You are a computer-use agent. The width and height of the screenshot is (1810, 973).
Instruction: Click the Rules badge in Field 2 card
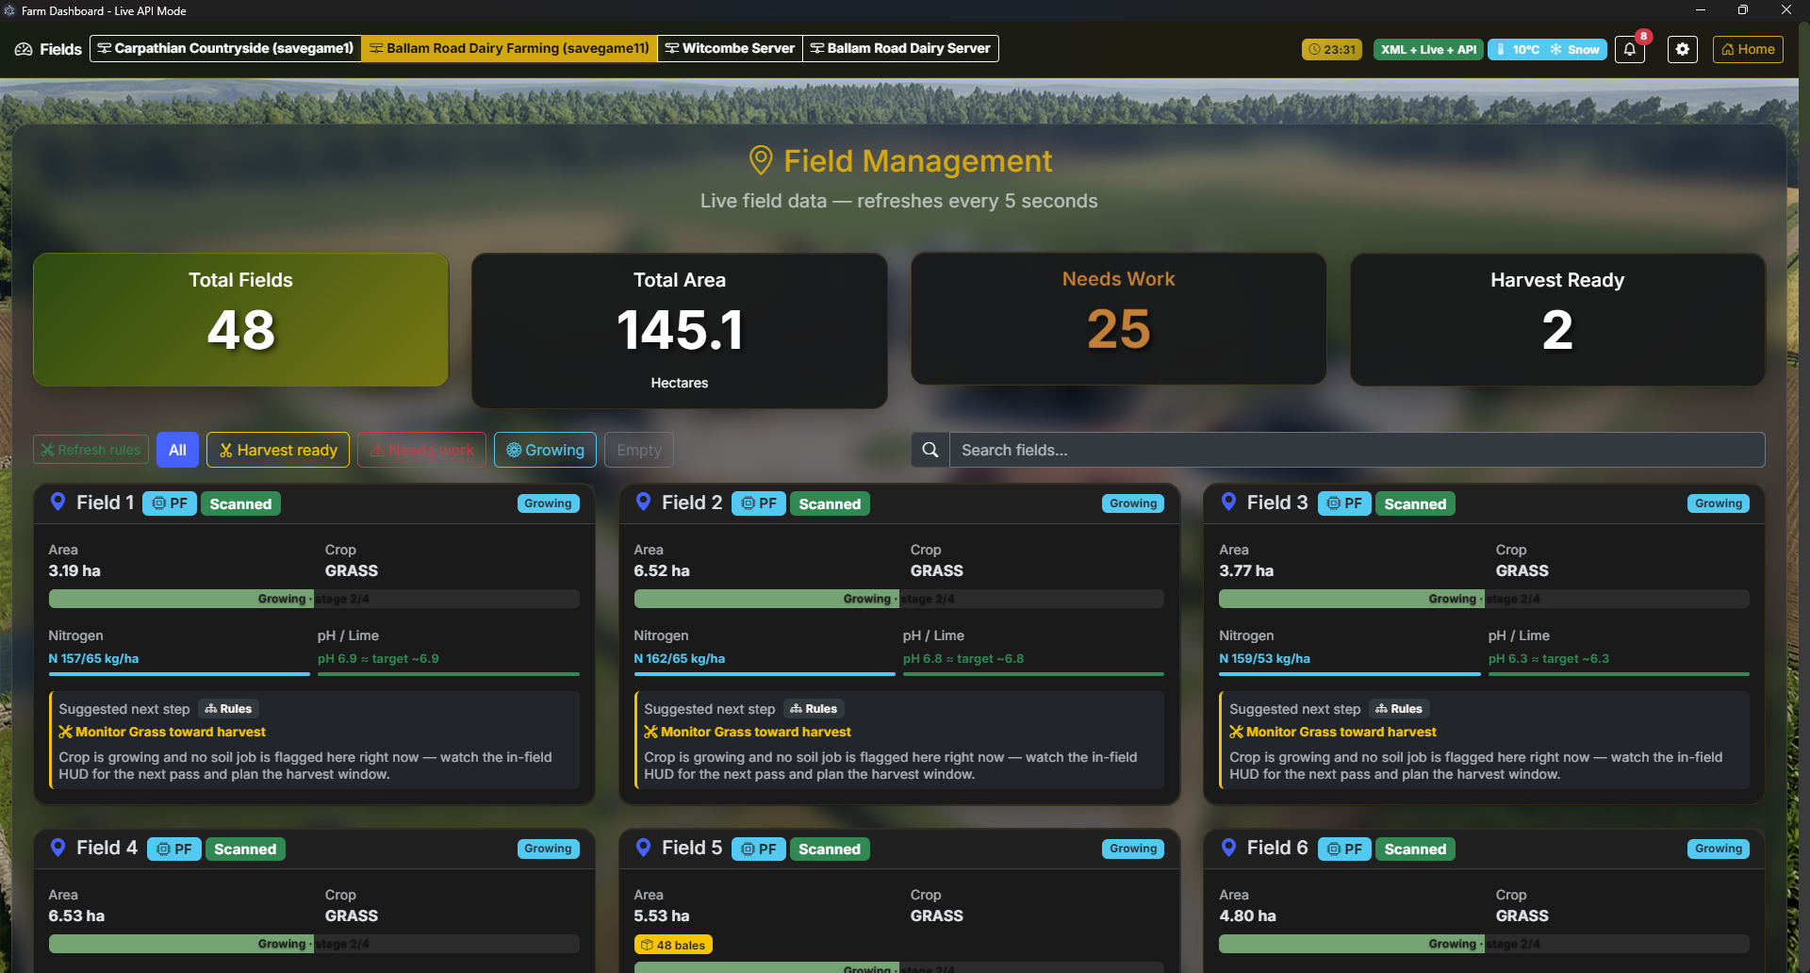pos(814,709)
